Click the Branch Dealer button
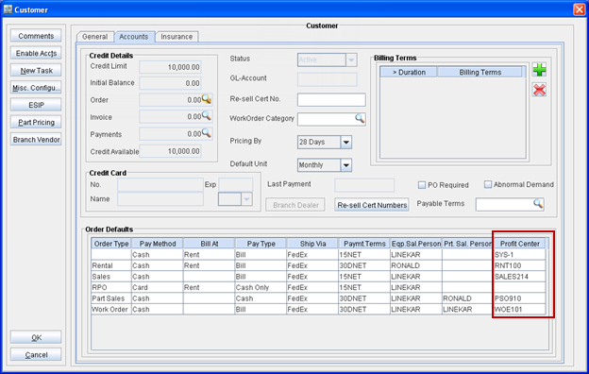589x374 pixels. click(295, 205)
